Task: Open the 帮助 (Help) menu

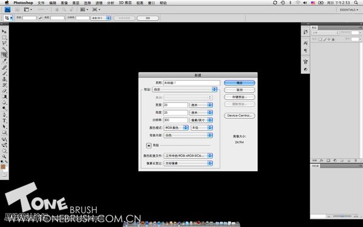Action: click(x=163, y=3)
